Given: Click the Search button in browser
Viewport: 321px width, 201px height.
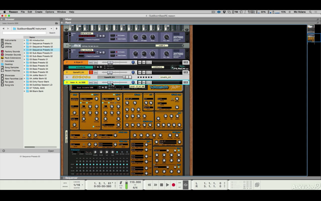Looking at the screenshot, I should coord(52,33).
